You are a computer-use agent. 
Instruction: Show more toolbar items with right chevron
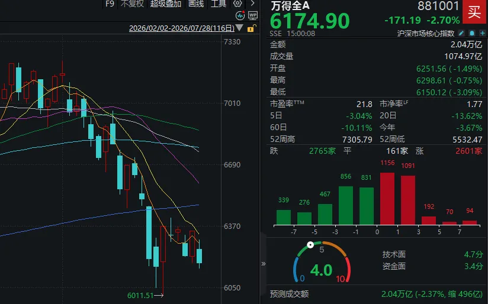[x=253, y=4]
